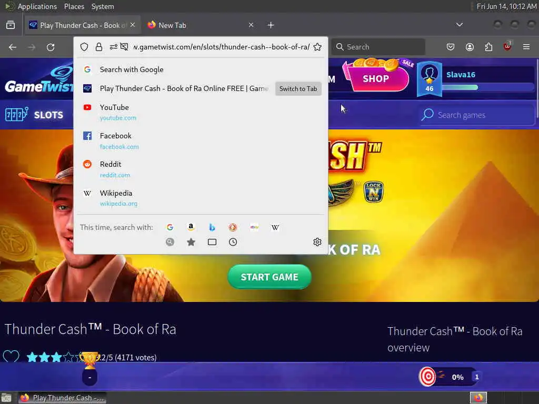Choose the Reddit suggestion

[x=201, y=169]
